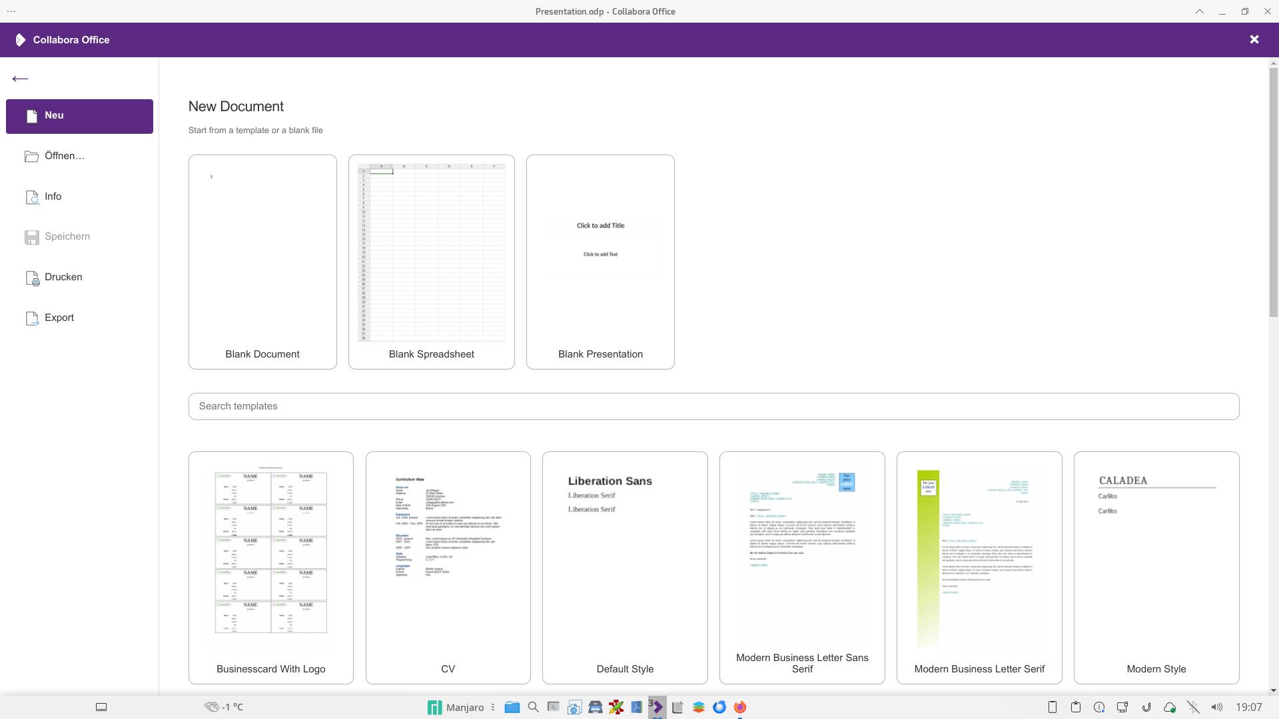The height and width of the screenshot is (719, 1279).
Task: Create a Blank Document
Action: pyautogui.click(x=262, y=262)
